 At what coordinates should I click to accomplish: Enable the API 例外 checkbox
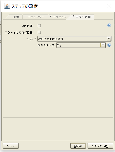(39, 26)
